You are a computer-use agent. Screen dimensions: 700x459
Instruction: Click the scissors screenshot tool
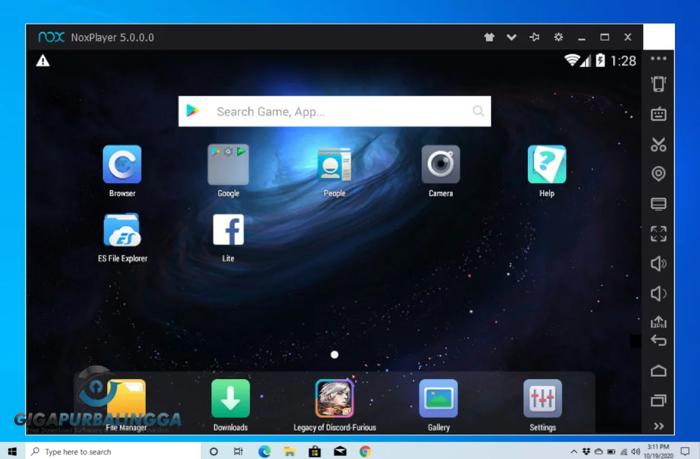tap(659, 144)
